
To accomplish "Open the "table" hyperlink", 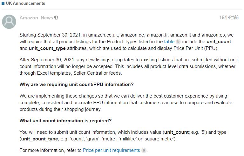I will tap(169, 42).
